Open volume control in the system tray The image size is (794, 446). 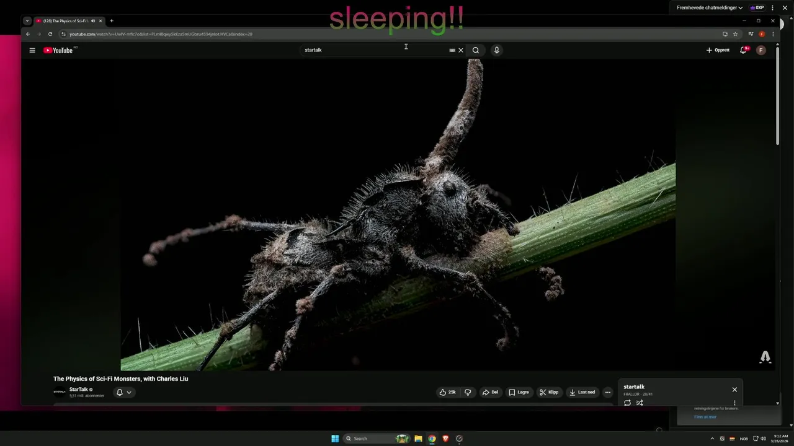click(x=763, y=439)
